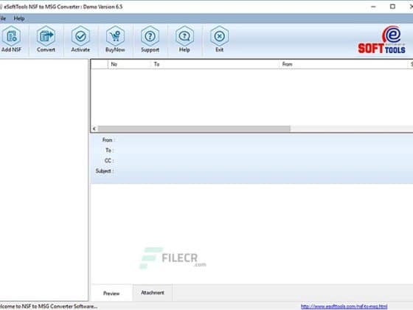Click the welcome status bar message
Screen dimensions: 413x310
coord(49,306)
